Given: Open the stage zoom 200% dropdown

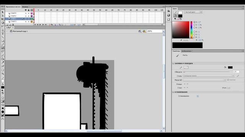Looking at the screenshot, I should point(163,31).
